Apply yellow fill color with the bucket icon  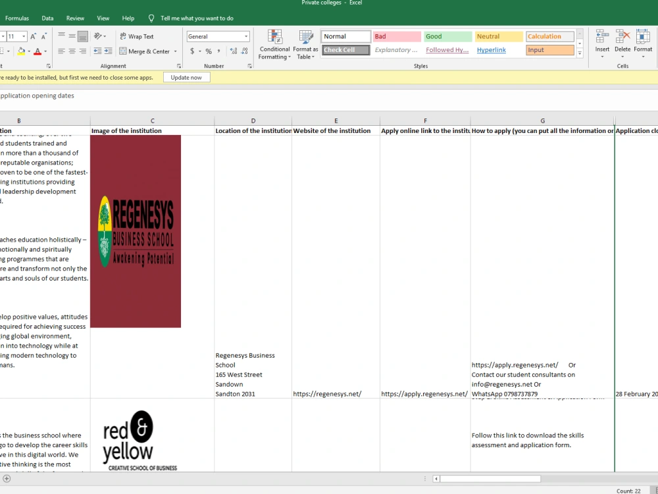[x=22, y=51]
